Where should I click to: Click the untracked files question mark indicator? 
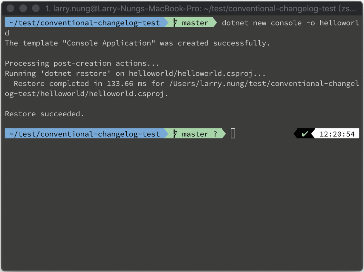click(215, 134)
